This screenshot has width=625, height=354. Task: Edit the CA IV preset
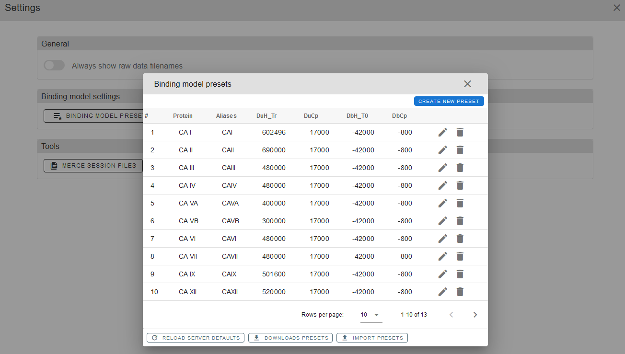pos(443,185)
